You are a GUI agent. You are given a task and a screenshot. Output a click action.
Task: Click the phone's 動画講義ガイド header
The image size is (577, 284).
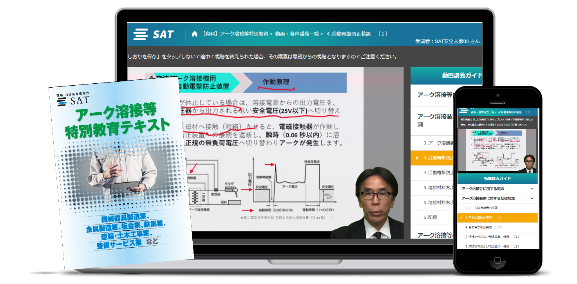click(x=497, y=178)
